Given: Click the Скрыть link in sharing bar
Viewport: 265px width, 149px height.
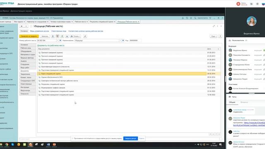Looking at the screenshot, I should coord(142,138).
